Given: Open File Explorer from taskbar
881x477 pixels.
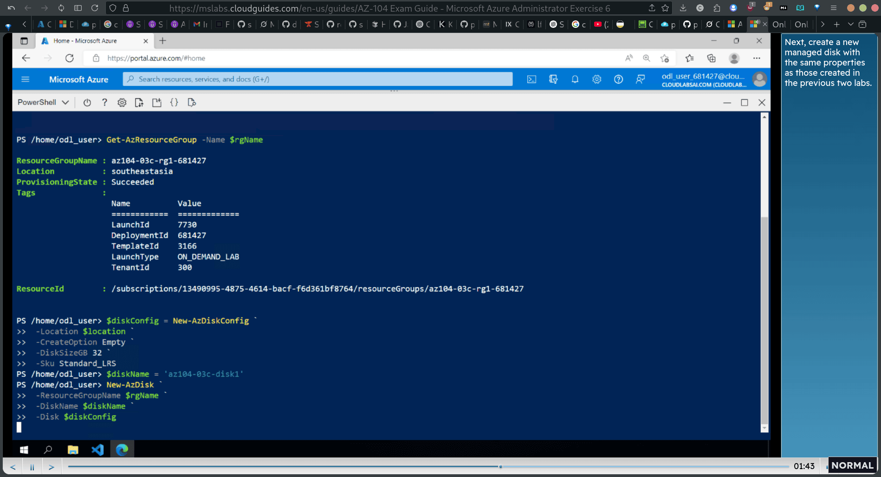Looking at the screenshot, I should coord(73,450).
